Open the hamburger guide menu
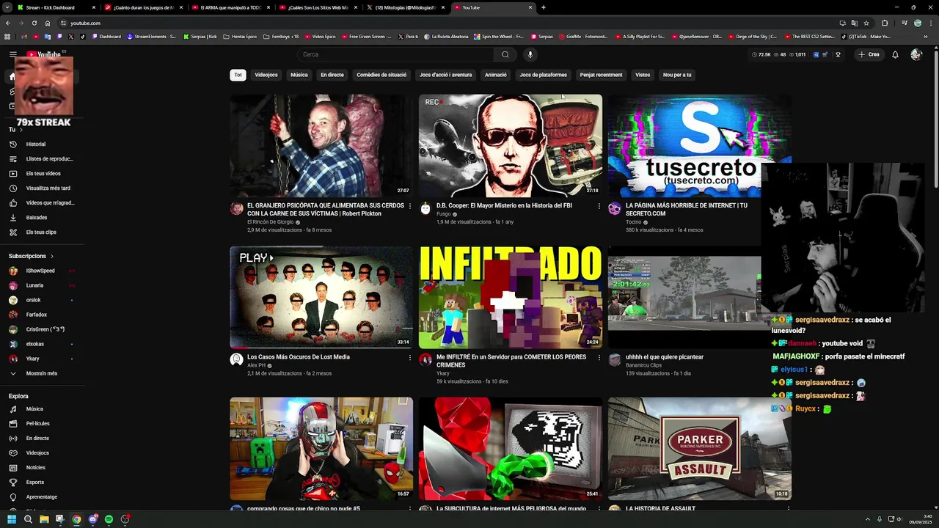The width and height of the screenshot is (939, 528). coord(12,54)
